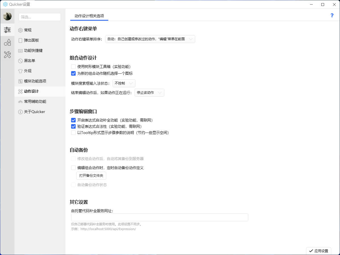The image size is (340, 255).
Task: Open the shapes icon in left rail
Action: pyautogui.click(x=7, y=42)
